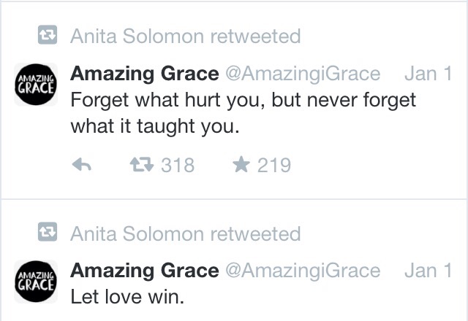Screen dimensions: 468x321
Task: Click the retweeted icon above first tweet
Action: pos(48,35)
